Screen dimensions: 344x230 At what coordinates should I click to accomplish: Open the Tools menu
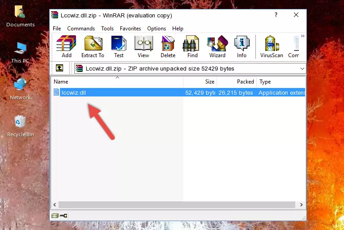coord(107,29)
